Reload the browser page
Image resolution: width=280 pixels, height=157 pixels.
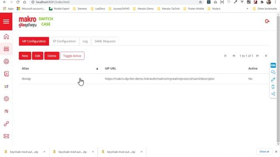tap(17, 2)
